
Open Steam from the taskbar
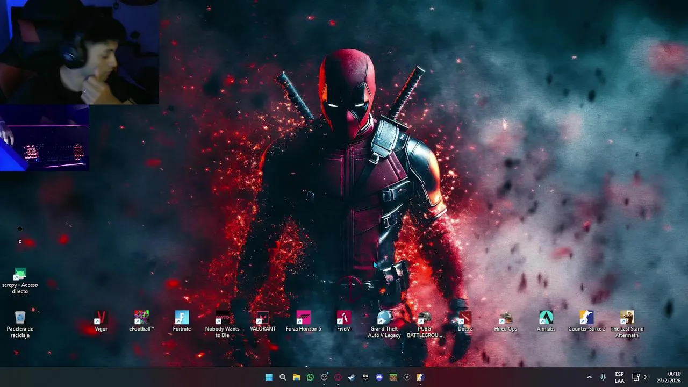tap(352, 377)
